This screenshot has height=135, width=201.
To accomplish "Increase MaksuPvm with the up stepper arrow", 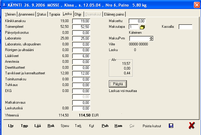I will (x=151, y=37).
